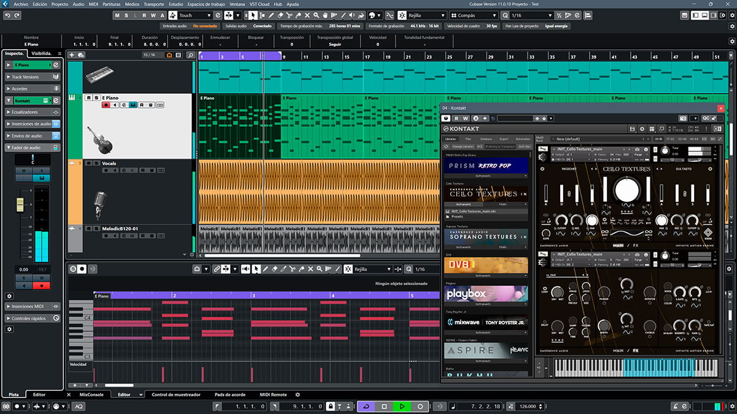Click the Undo arrow in the top toolbar
This screenshot has height=414, width=737.
(x=7, y=15)
